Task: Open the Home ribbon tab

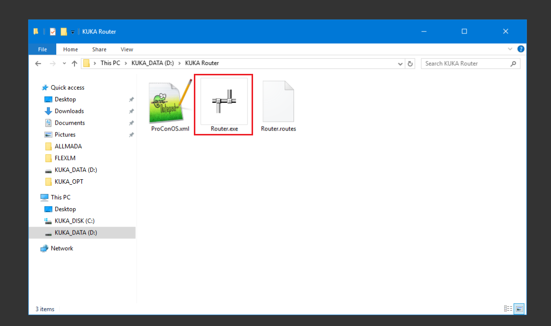Action: [71, 49]
